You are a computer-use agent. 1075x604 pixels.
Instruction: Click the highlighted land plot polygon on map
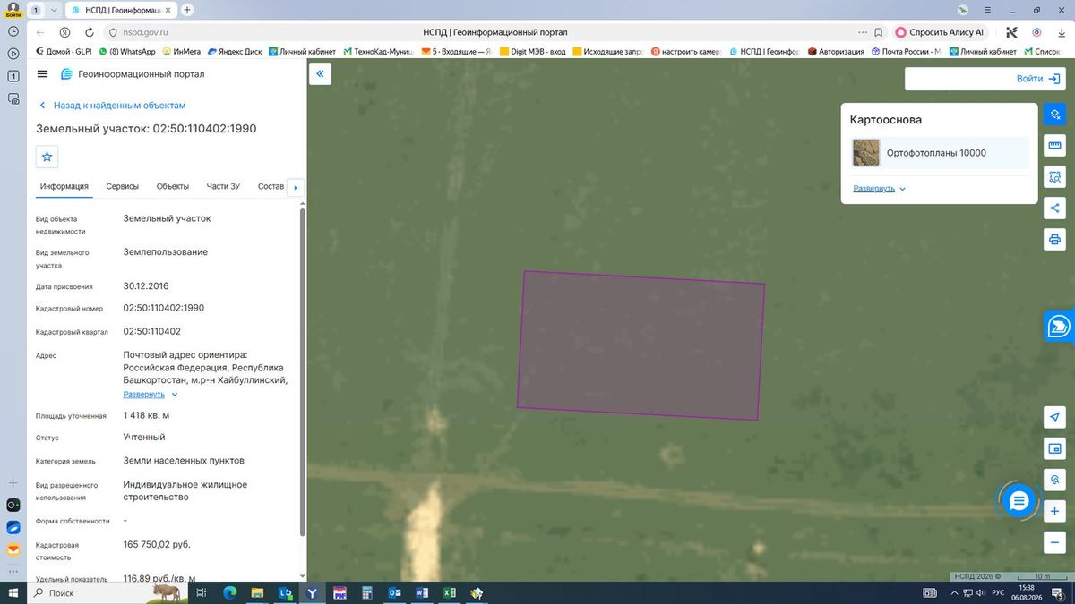point(641,345)
